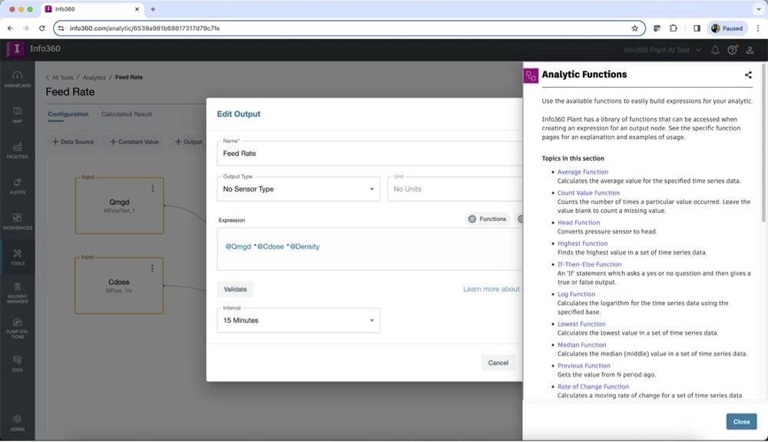Open the user account icon
768x442 pixels.
[x=750, y=50]
